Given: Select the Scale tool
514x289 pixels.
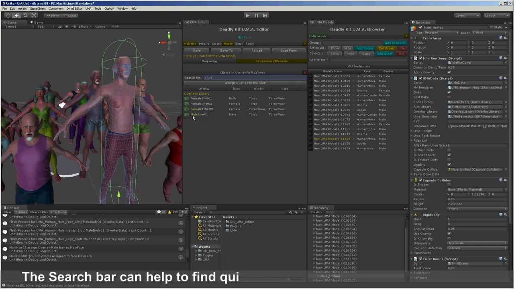Looking at the screenshot, I should [x=34, y=15].
